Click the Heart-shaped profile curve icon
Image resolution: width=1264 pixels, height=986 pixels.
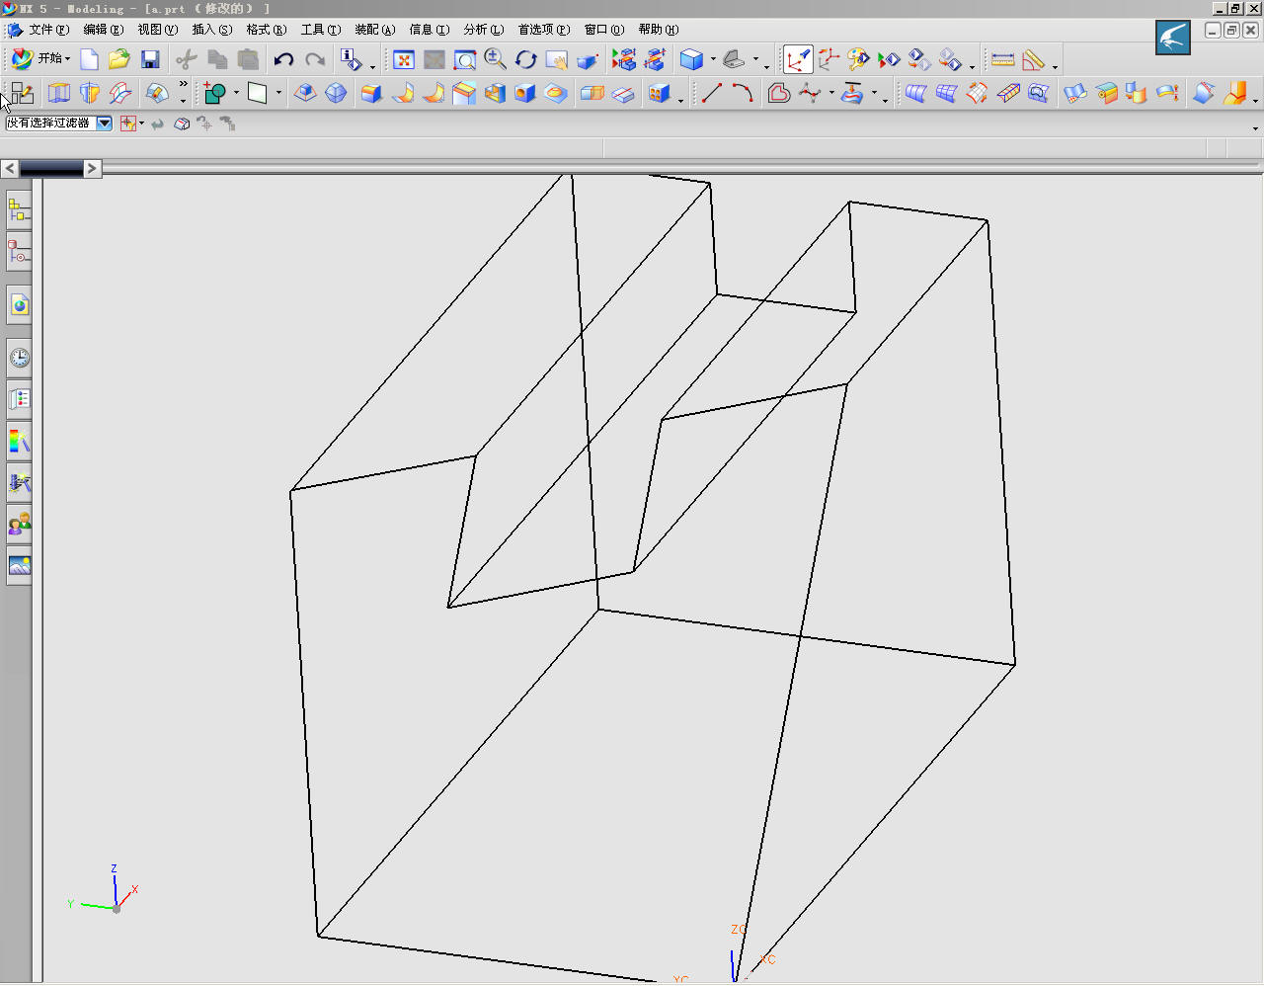click(x=778, y=93)
